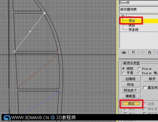Click the 横截面 button

131,96
